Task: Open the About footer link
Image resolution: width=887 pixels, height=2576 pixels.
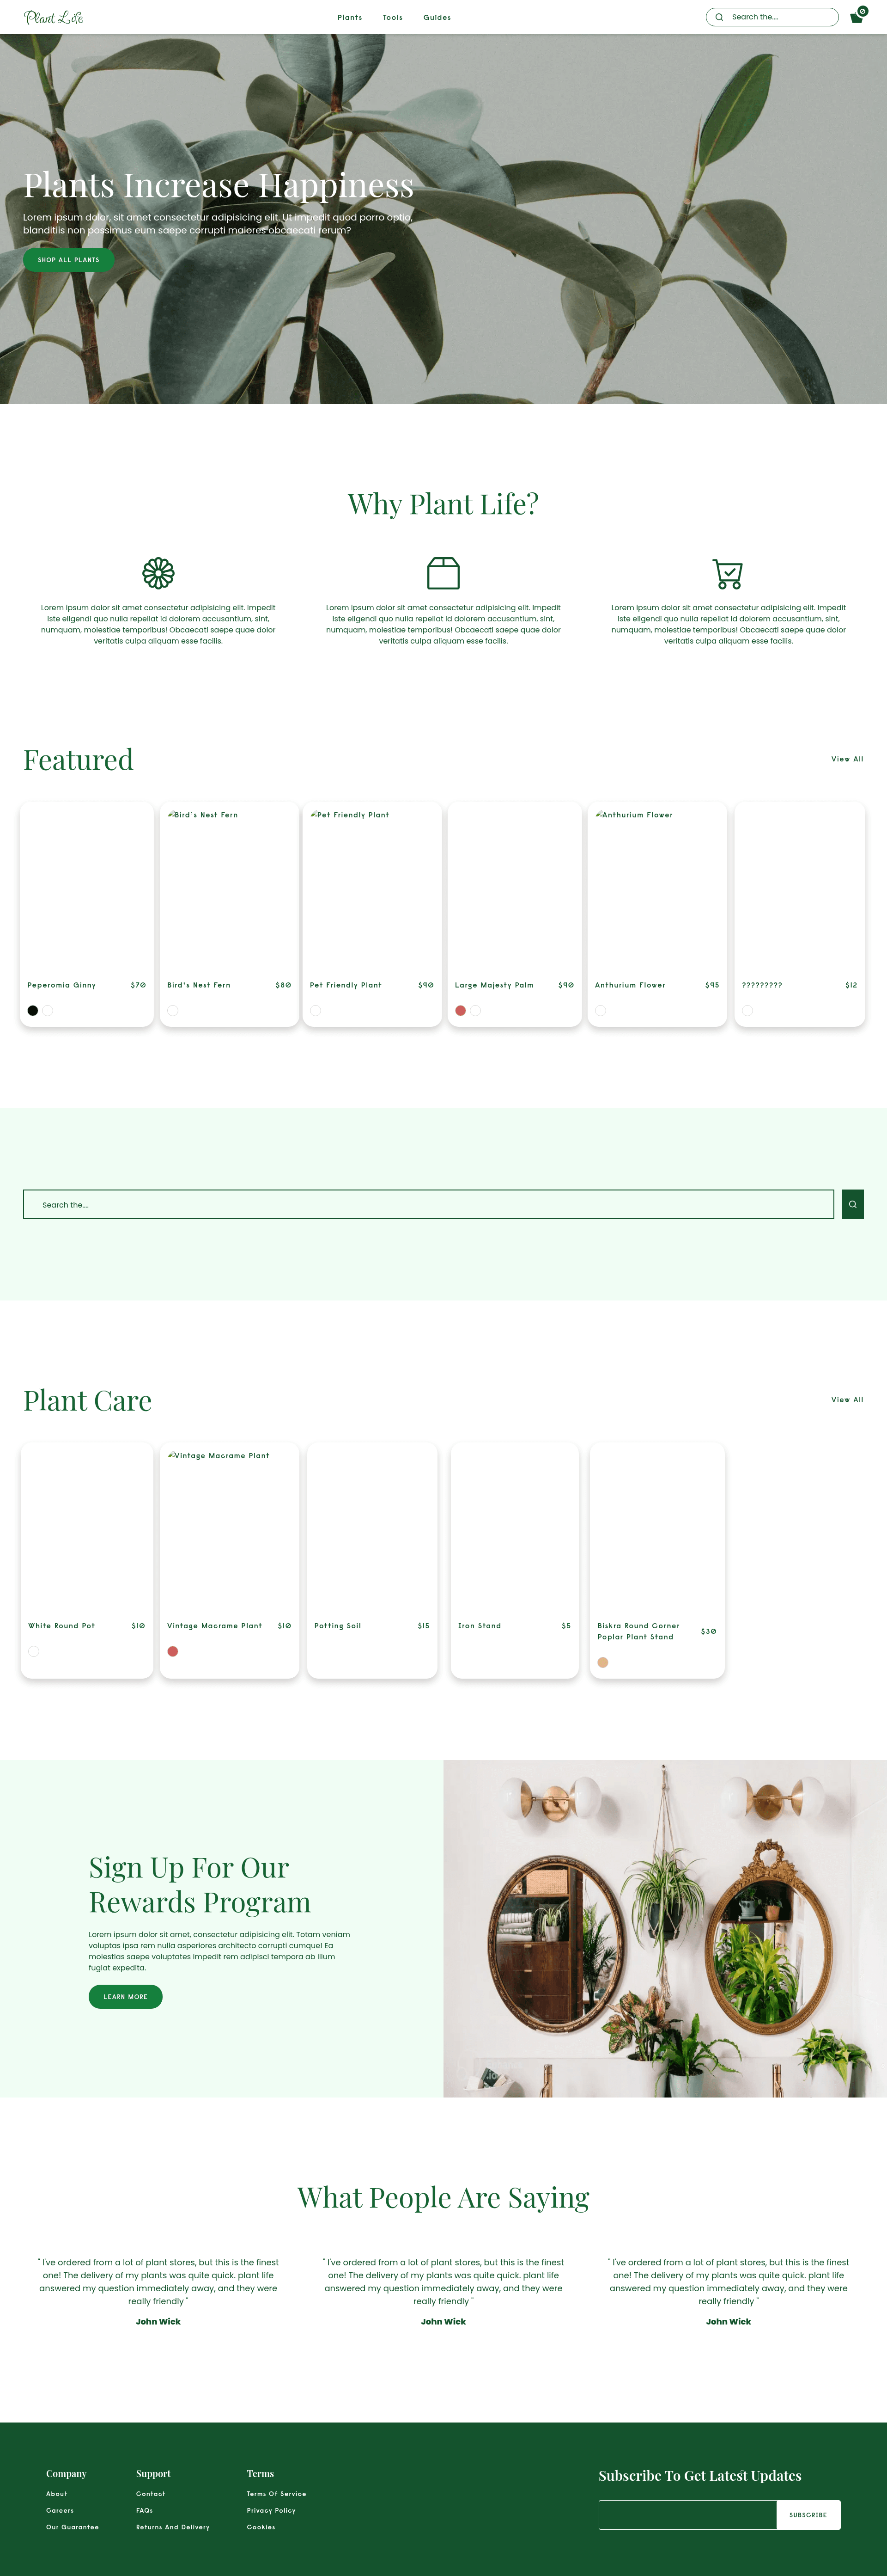Action: (x=57, y=2494)
